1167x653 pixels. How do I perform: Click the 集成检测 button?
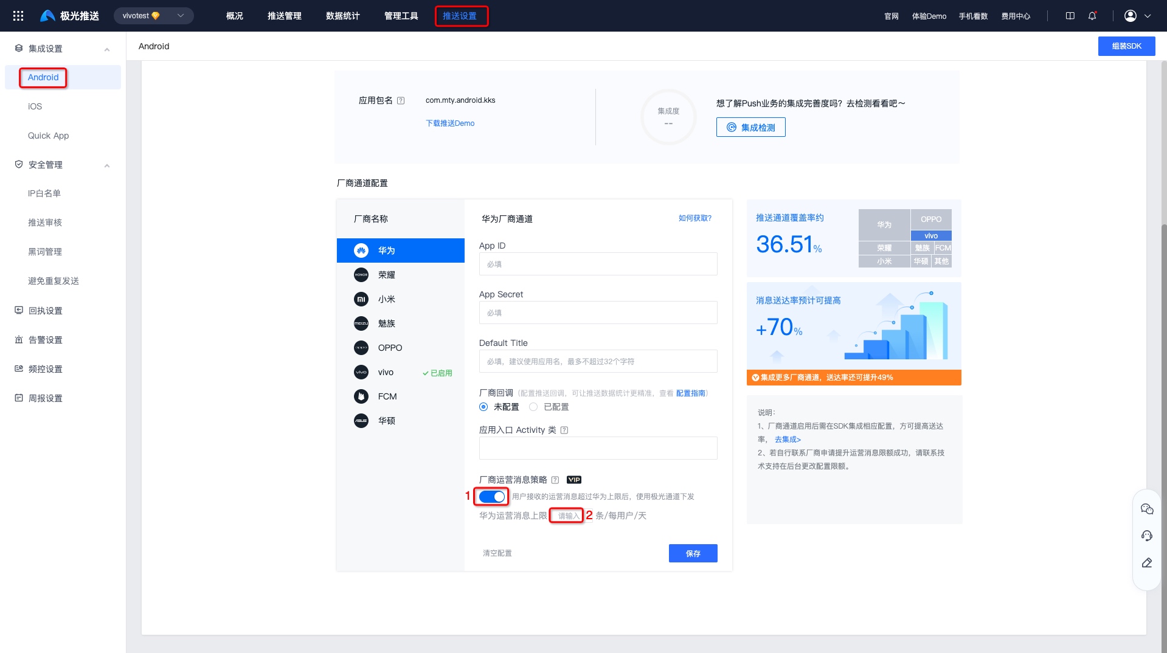(750, 128)
